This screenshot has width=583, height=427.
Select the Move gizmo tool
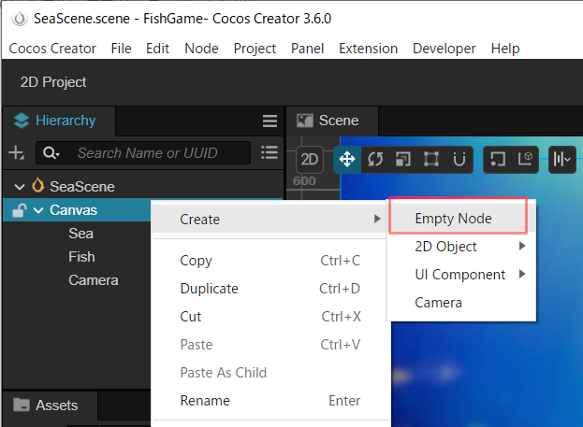pyautogui.click(x=347, y=160)
